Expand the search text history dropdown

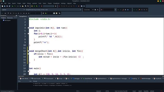[x=116, y=10]
